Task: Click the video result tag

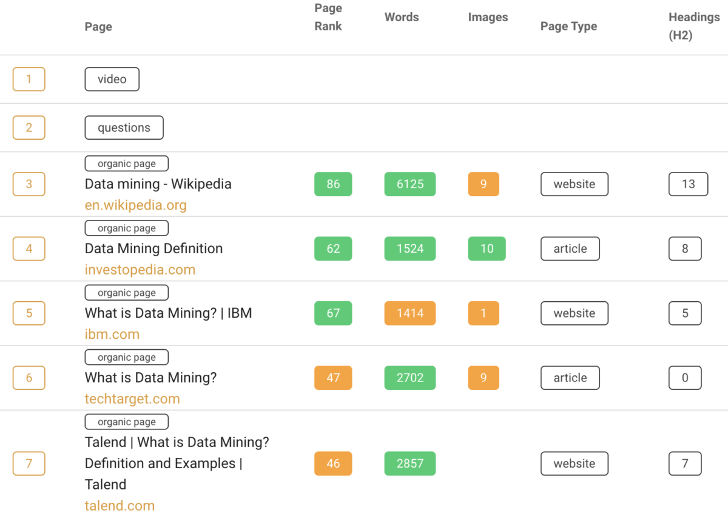Action: [112, 79]
